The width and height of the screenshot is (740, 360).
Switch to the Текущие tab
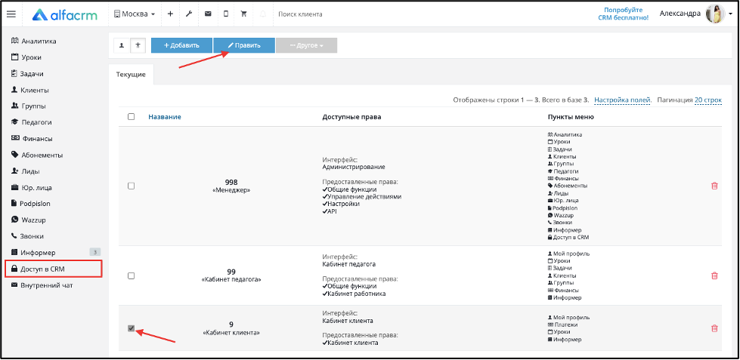coord(132,75)
